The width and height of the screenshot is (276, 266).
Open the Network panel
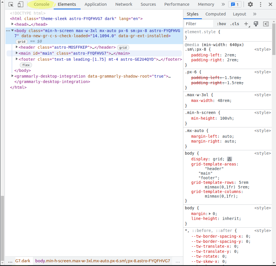(124, 4)
